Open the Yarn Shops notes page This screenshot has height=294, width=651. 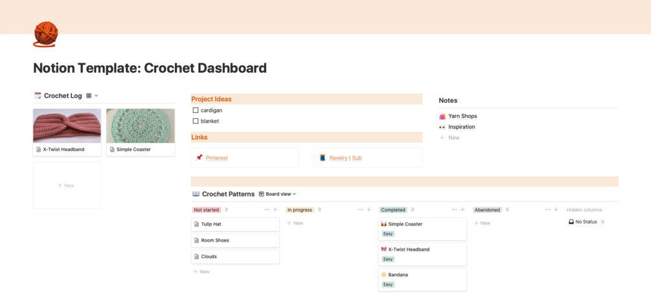pos(463,116)
